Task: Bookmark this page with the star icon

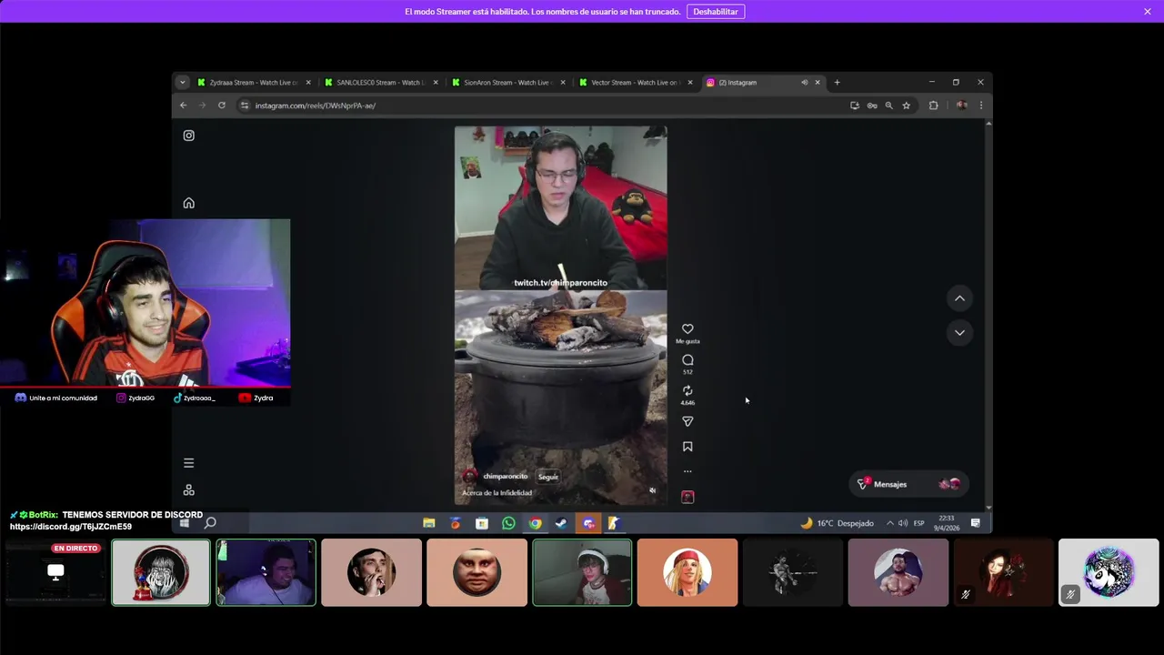Action: point(906,106)
